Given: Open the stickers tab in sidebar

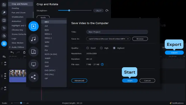Looking at the screenshot, I should tap(4, 36).
